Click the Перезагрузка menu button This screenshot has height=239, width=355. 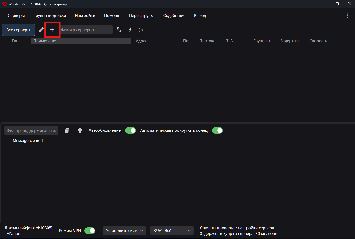(x=142, y=16)
